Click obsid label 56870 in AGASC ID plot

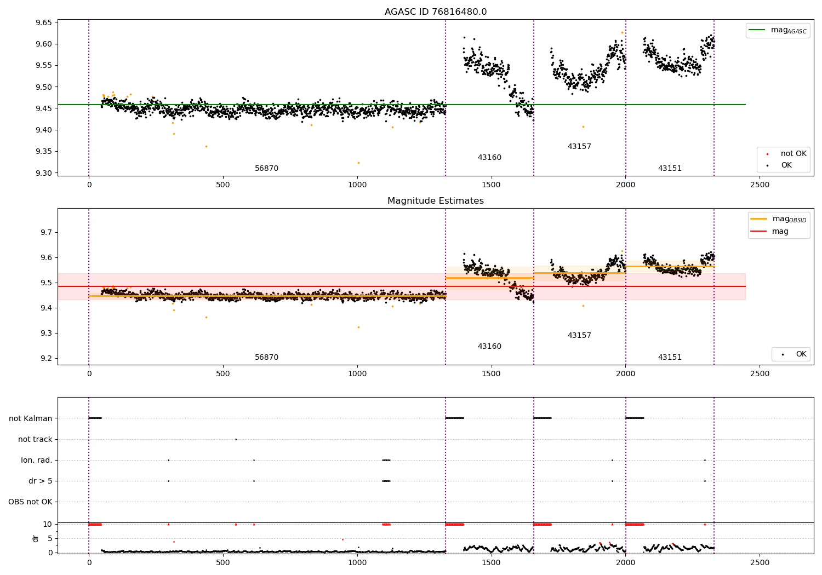(267, 169)
